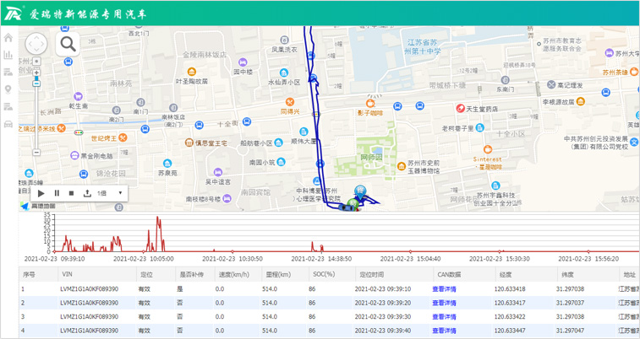
Task: Open 查看详情 link in row 4
Action: click(444, 331)
